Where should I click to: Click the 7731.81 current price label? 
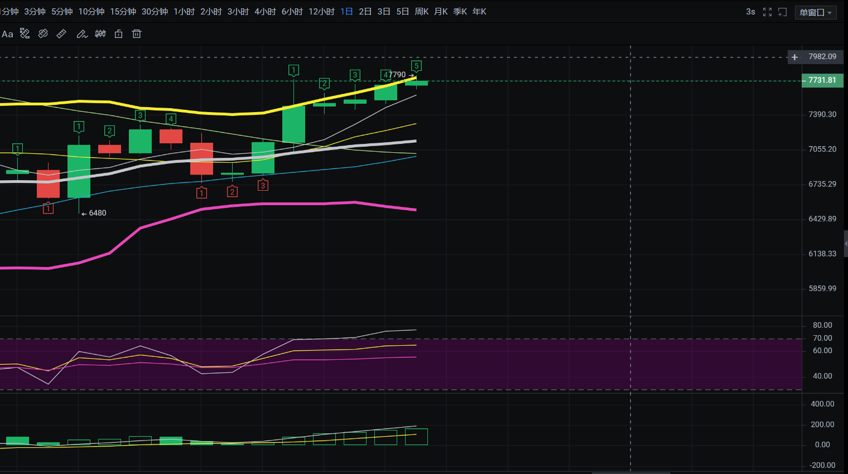[822, 80]
